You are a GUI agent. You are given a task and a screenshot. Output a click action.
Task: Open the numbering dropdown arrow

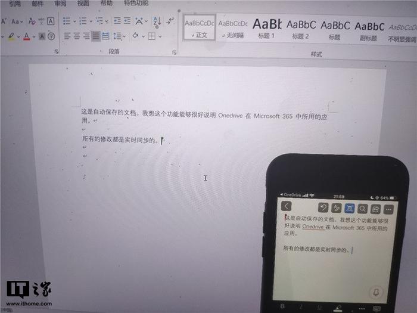point(91,21)
